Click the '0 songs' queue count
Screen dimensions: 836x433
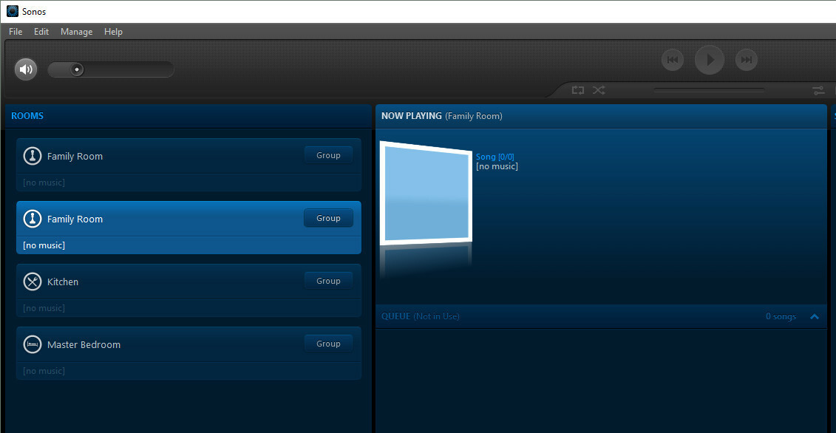coord(781,316)
